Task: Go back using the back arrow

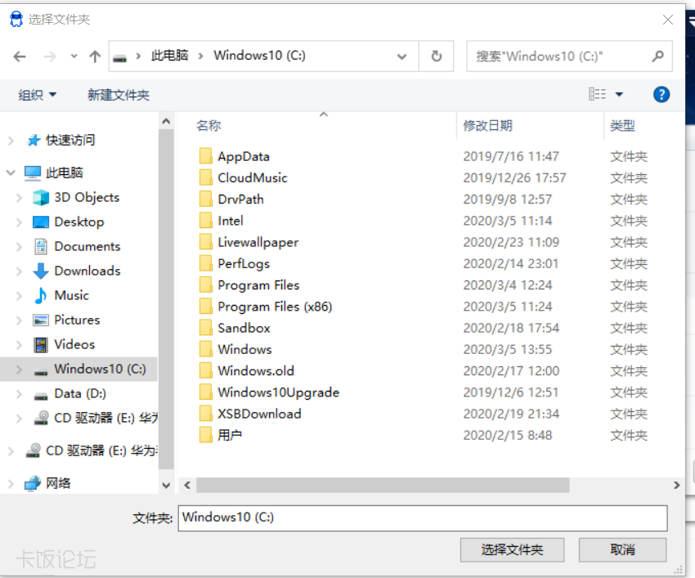Action: click(20, 56)
